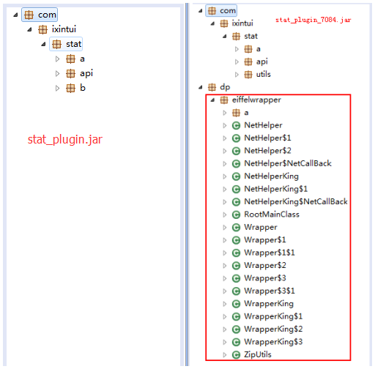Click class icon next to NetHelperKing
Image resolution: width=375 pixels, height=369 pixels.
(x=236, y=176)
